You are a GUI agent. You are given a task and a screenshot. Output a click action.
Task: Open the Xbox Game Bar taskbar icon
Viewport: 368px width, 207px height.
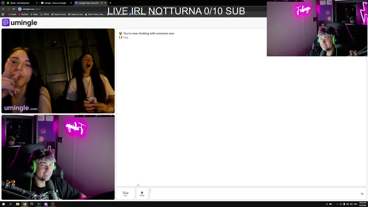tap(39, 204)
